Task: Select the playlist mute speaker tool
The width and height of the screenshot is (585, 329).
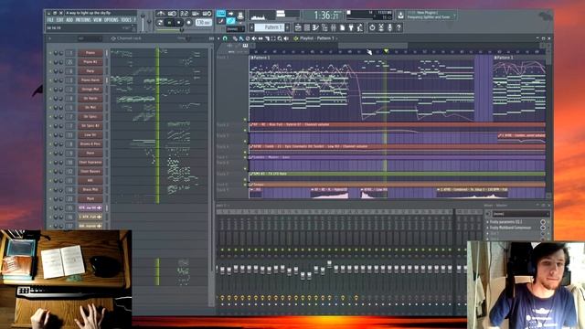Action: (254, 38)
